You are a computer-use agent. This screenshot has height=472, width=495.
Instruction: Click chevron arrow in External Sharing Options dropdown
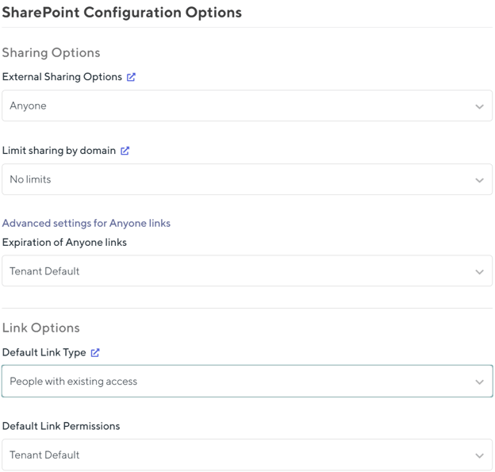(479, 106)
